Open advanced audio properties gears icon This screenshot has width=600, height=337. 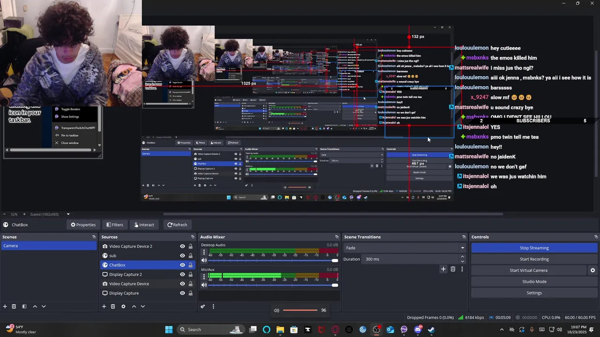click(x=203, y=307)
